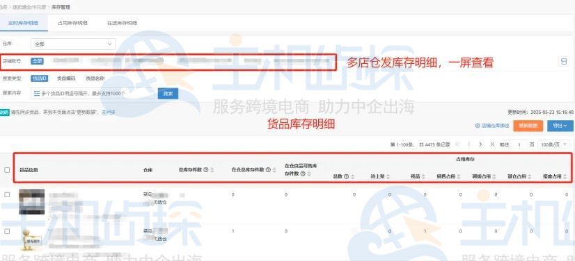Select the first inventory detail tab (实时库存明细)
The height and width of the screenshot is (261, 575).
(23, 23)
